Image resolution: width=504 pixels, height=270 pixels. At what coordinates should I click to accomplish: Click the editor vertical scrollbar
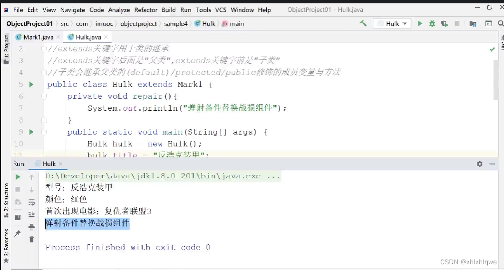tap(496, 80)
